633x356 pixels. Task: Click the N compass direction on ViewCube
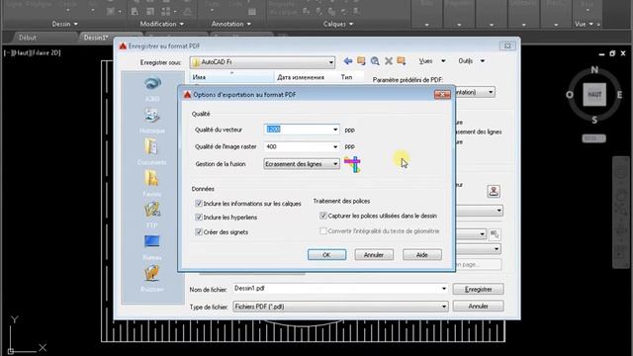tap(594, 70)
